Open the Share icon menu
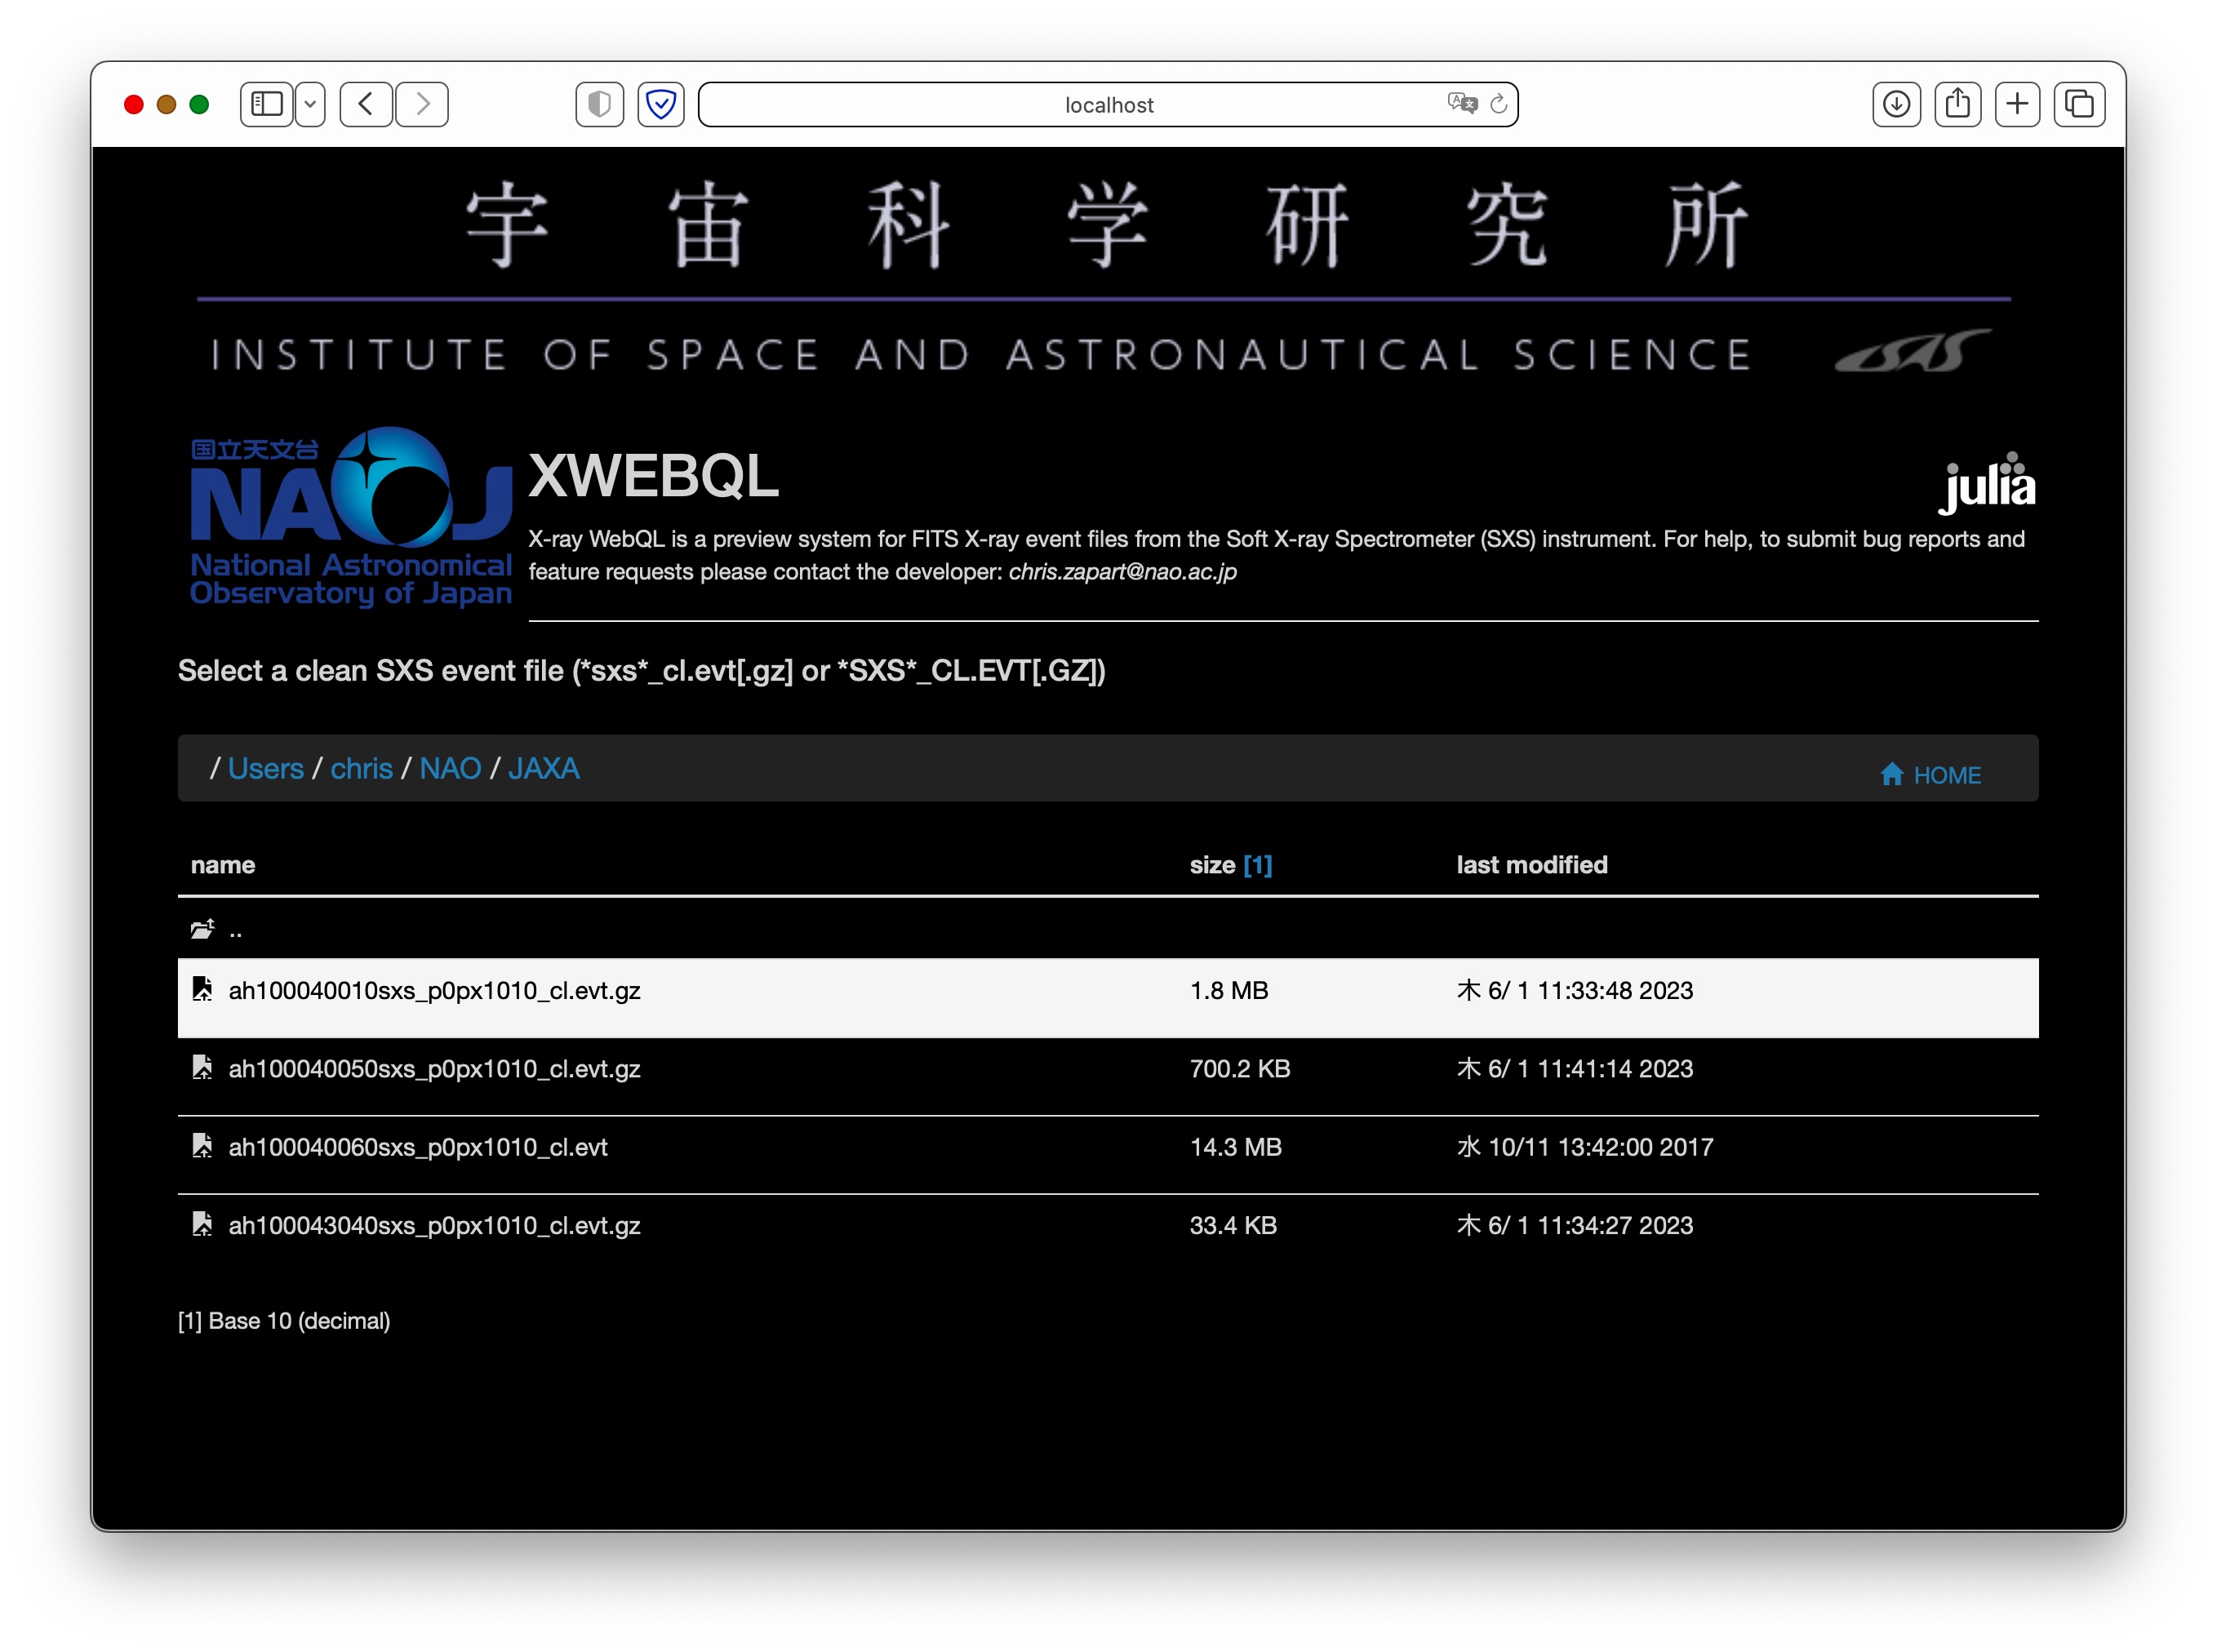 [1957, 104]
